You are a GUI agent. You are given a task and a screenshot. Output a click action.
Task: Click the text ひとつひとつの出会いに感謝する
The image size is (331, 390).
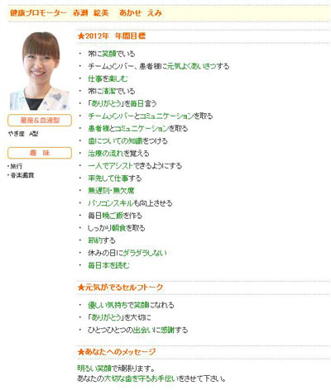[x=137, y=330]
